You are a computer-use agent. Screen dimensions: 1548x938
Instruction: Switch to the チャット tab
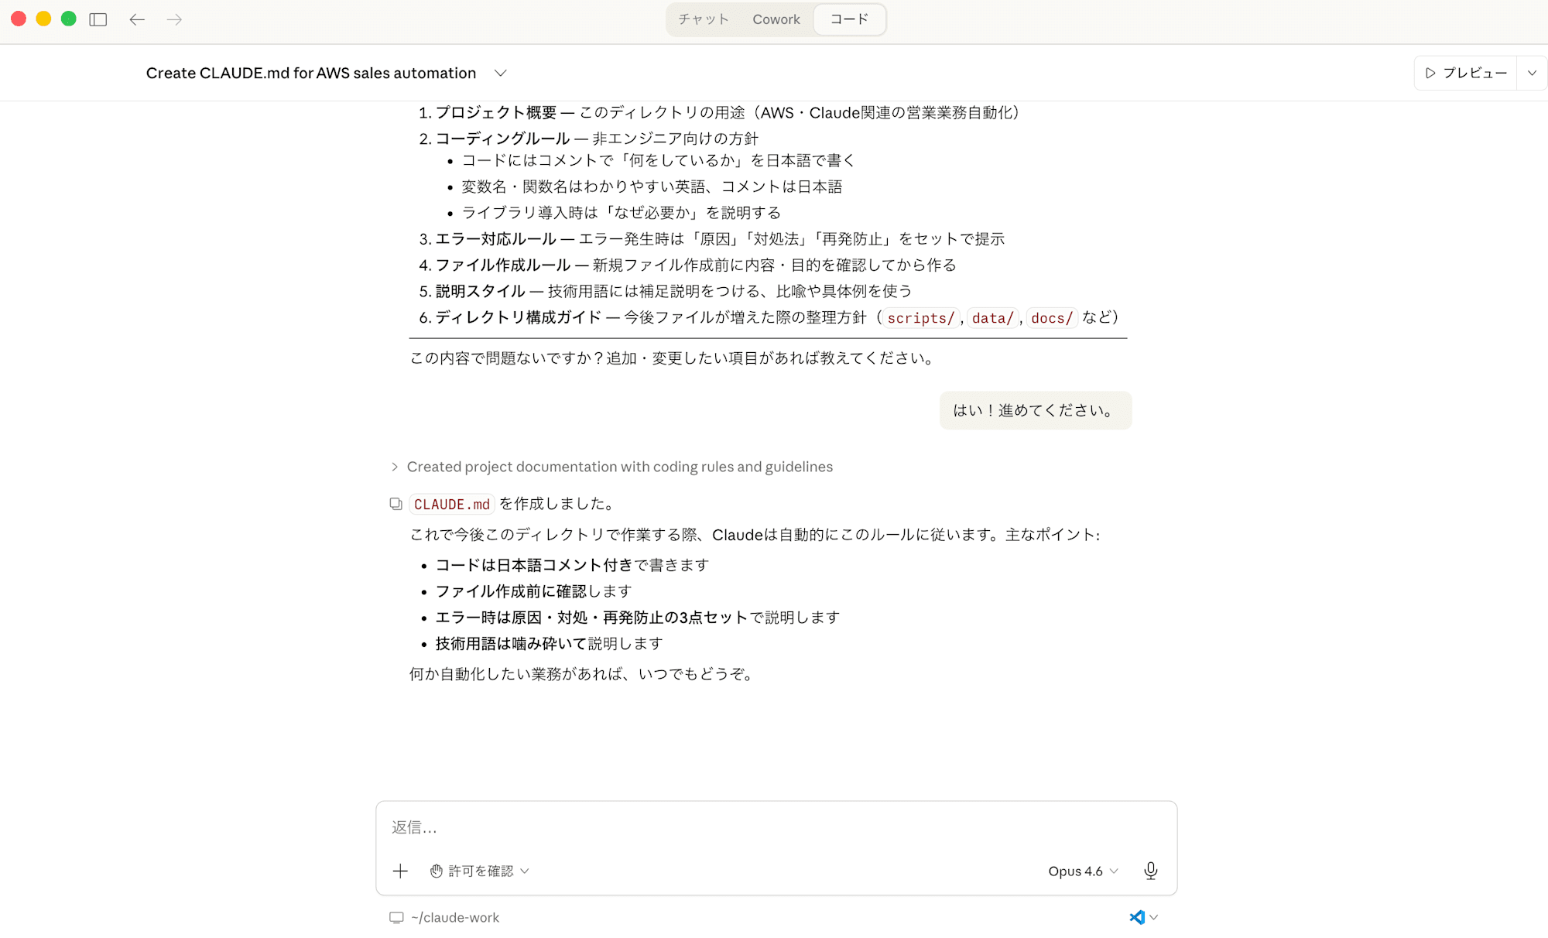pyautogui.click(x=704, y=19)
